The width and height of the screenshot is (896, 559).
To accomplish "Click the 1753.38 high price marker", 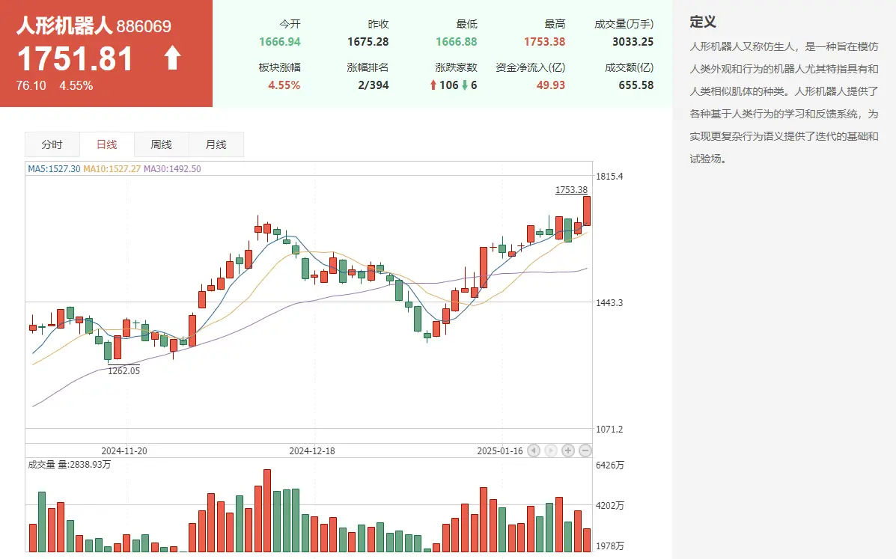I will coord(571,190).
